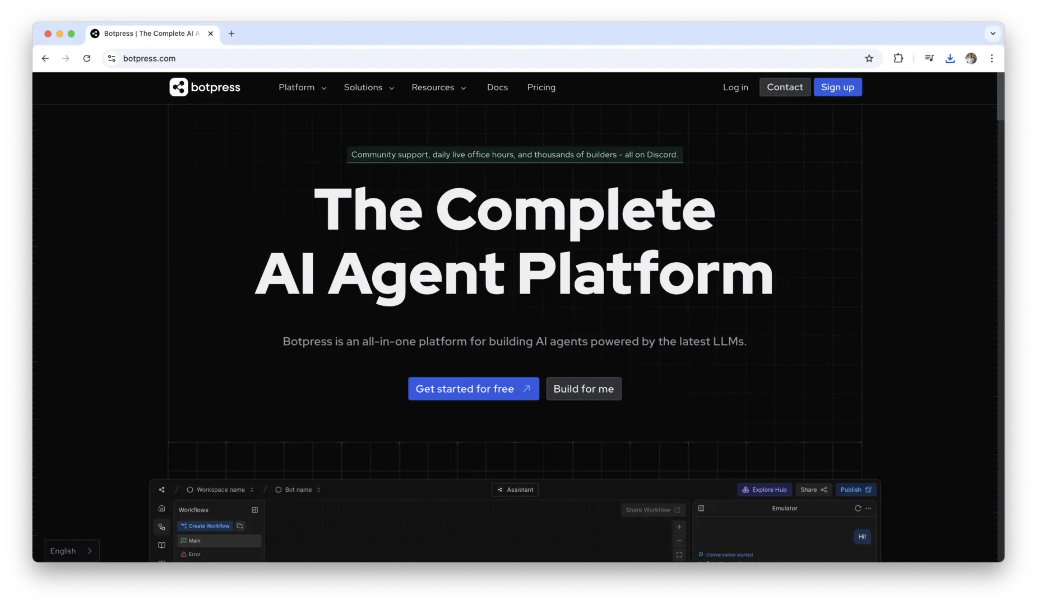The width and height of the screenshot is (1037, 605).
Task: Click the refresh icon in Emulator panel
Action: (x=858, y=508)
